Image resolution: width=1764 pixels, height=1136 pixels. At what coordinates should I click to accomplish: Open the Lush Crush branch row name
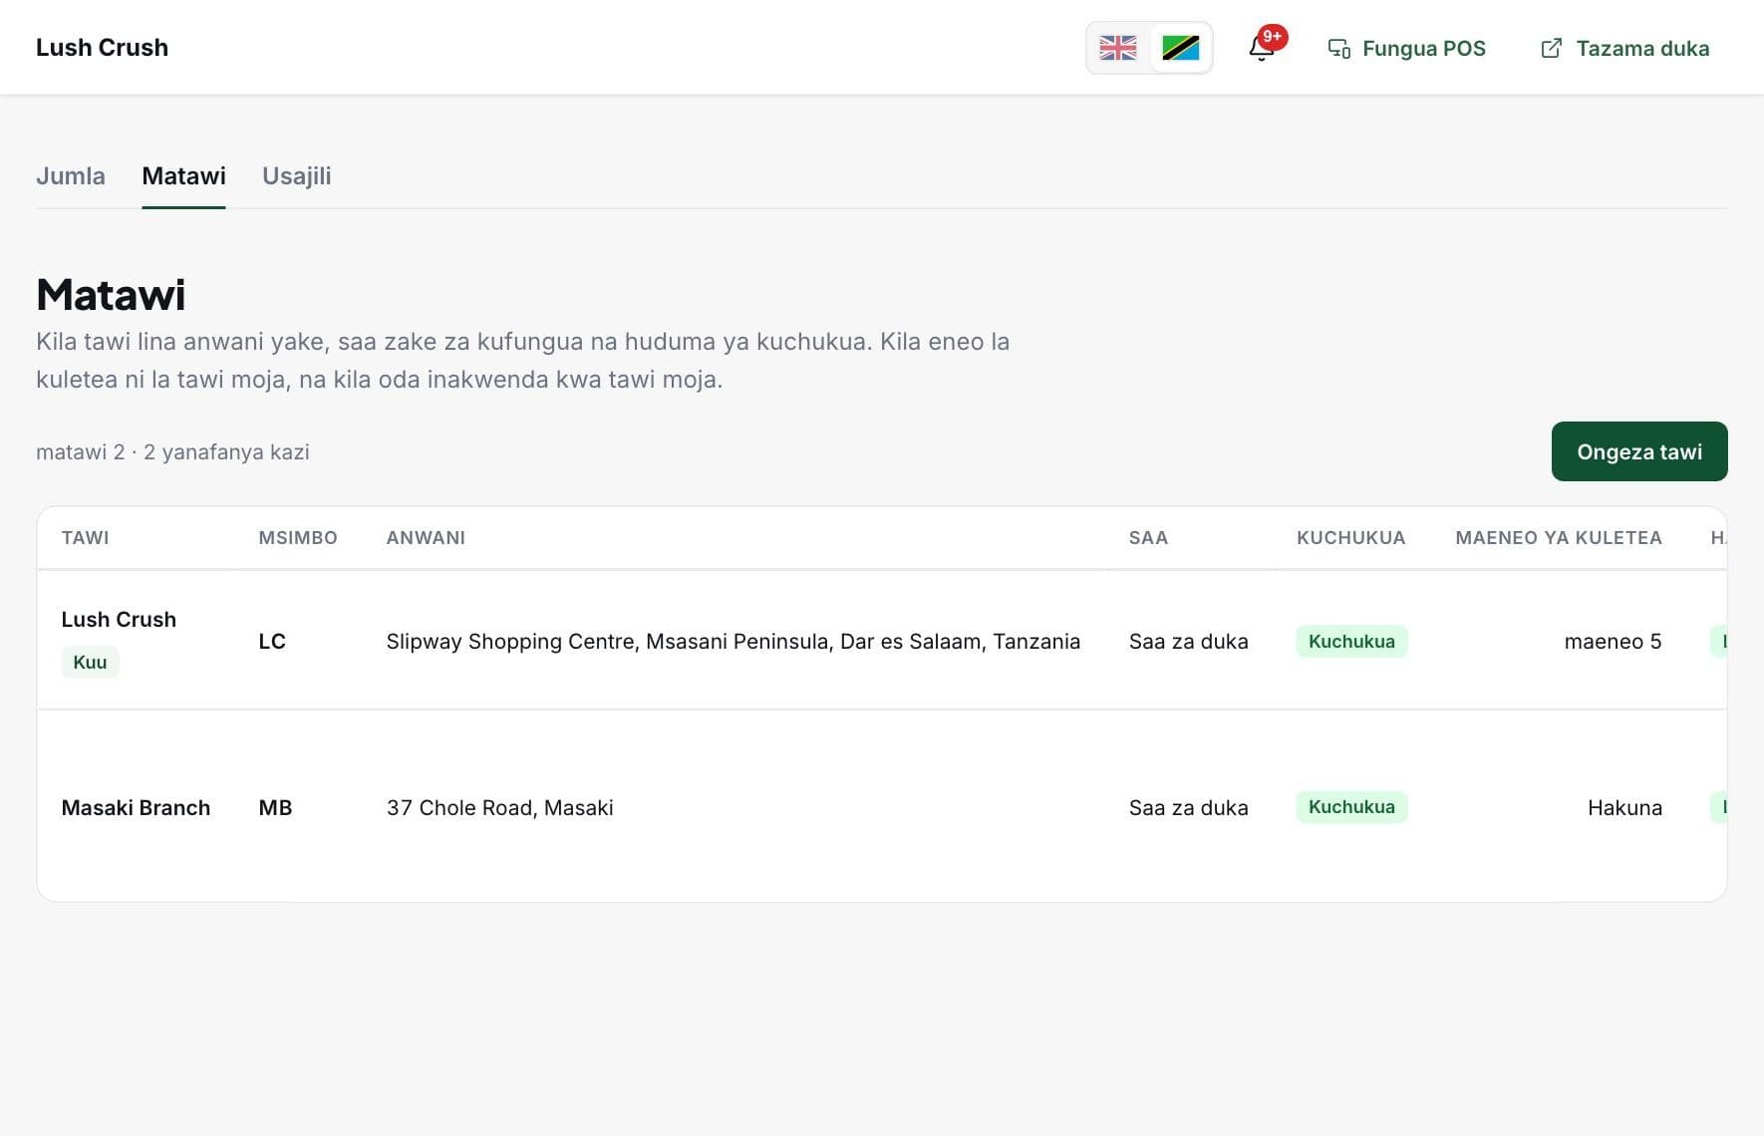coord(119,620)
